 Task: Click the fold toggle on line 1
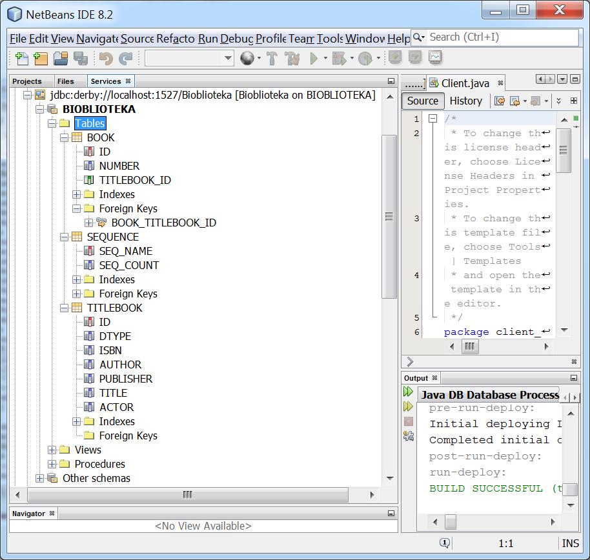[432, 119]
